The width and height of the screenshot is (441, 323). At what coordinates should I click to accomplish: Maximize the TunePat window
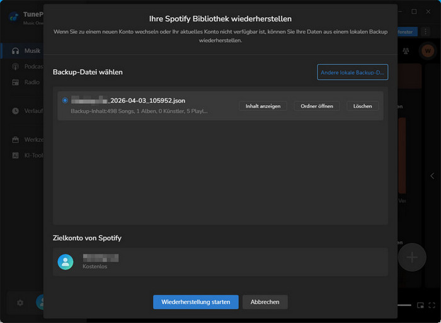coord(414,11)
